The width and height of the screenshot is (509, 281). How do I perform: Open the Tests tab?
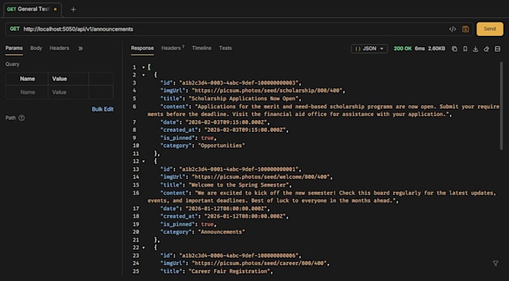225,48
